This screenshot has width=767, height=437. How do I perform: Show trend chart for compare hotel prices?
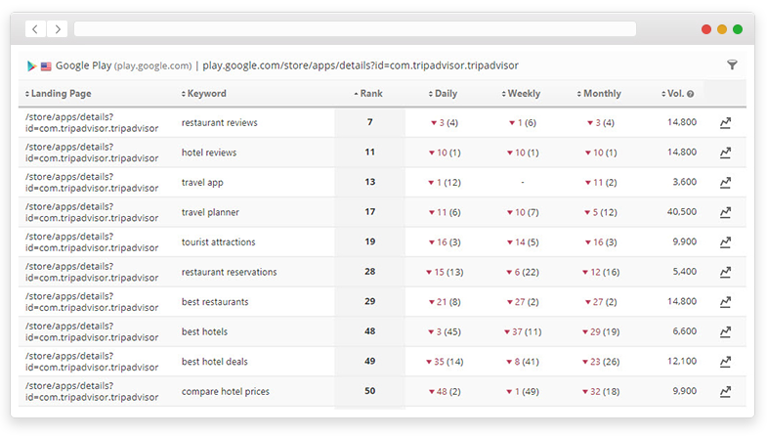click(x=725, y=392)
